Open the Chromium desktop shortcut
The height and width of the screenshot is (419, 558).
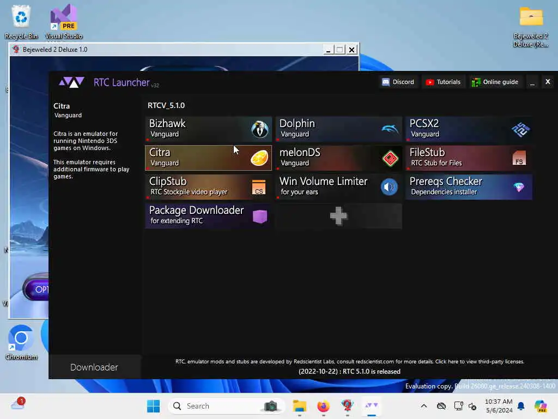21,343
